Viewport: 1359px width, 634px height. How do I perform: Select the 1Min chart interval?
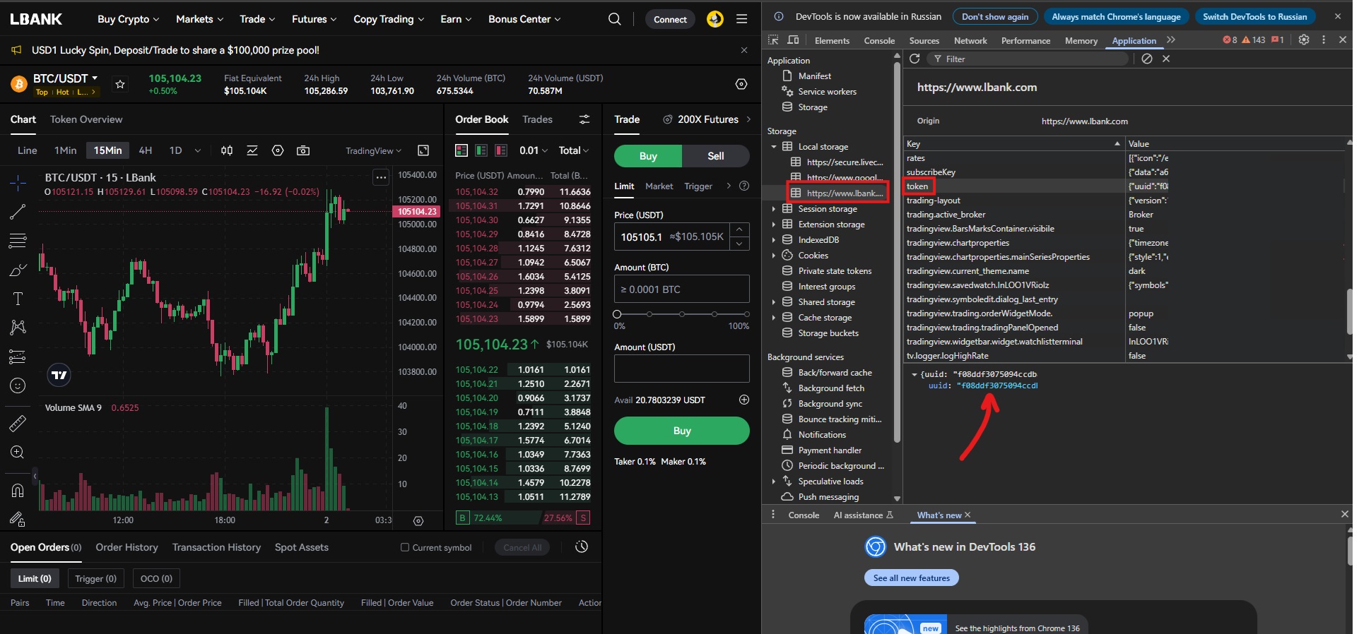coord(65,150)
